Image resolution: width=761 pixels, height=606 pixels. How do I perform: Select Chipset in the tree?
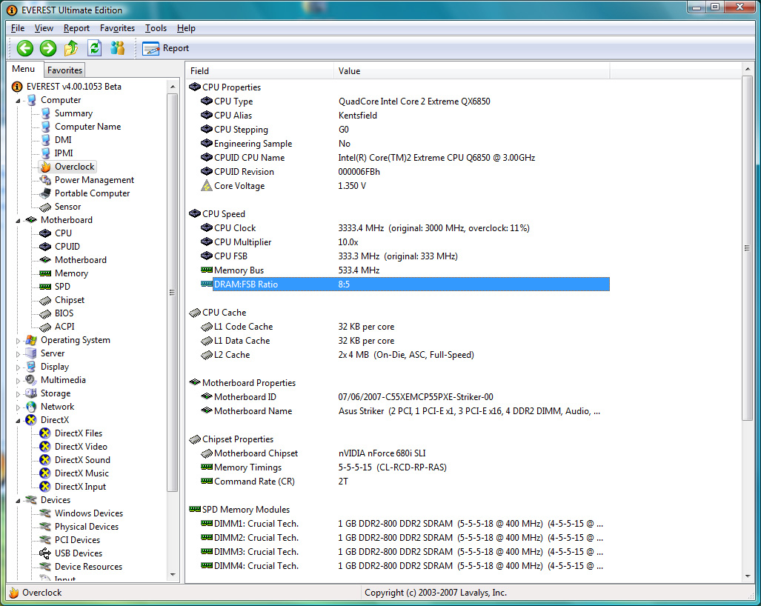click(70, 300)
